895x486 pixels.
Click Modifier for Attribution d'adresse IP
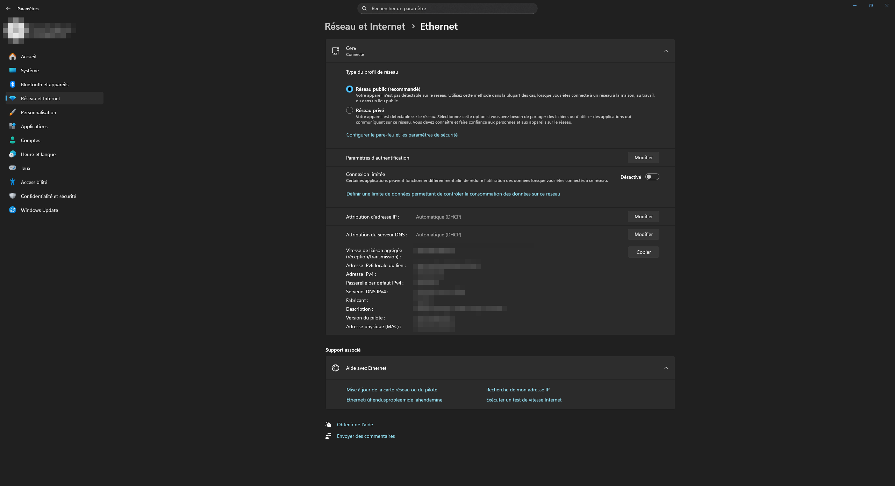tap(643, 216)
